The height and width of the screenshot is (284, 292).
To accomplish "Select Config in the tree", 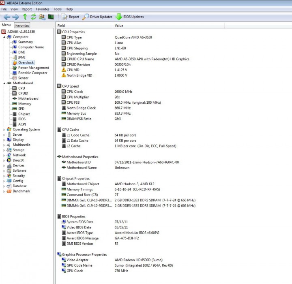I will [18, 181].
